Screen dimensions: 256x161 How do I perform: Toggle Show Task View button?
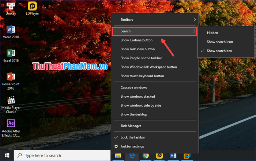click(155, 49)
